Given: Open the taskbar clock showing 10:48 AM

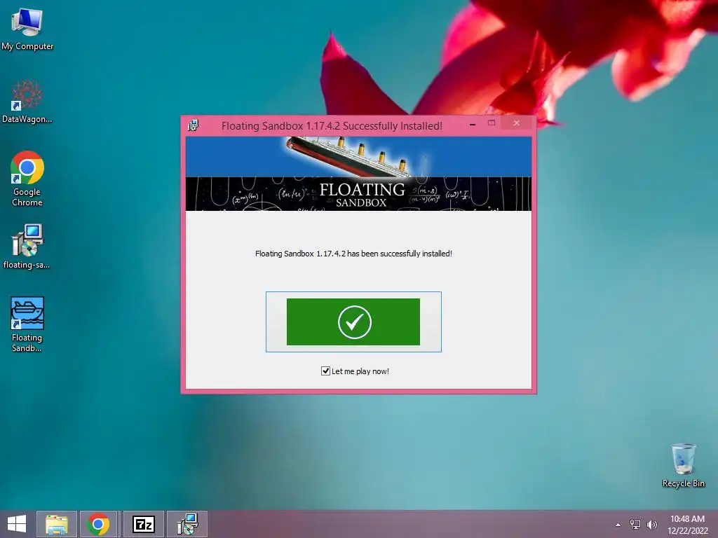Looking at the screenshot, I should click(x=687, y=524).
